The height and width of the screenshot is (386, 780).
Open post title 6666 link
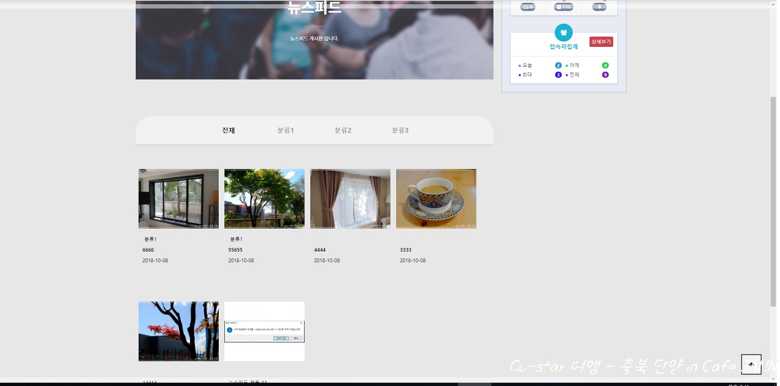(x=148, y=250)
